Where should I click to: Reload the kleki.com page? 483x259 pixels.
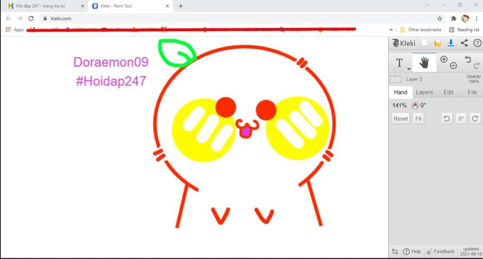tap(31, 18)
